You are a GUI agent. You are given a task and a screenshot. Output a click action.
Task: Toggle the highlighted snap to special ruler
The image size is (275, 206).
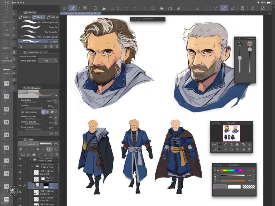coord(224,8)
